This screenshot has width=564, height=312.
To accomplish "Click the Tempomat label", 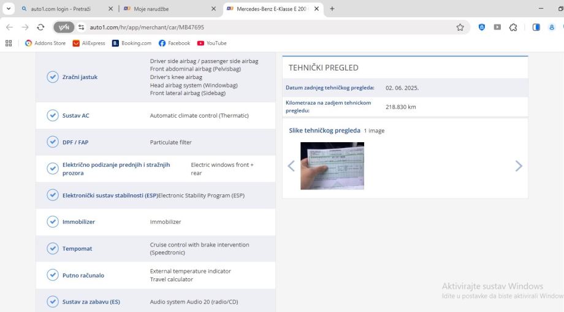I will [77, 248].
